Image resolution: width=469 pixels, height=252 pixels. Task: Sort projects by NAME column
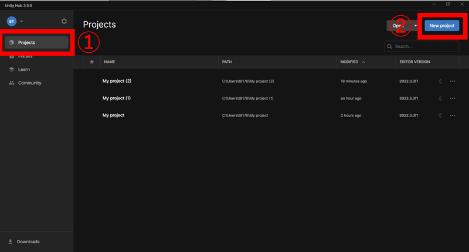[110, 62]
